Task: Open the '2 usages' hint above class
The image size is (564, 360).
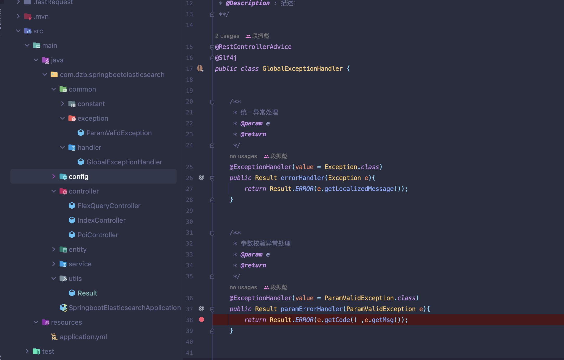Action: 227,36
